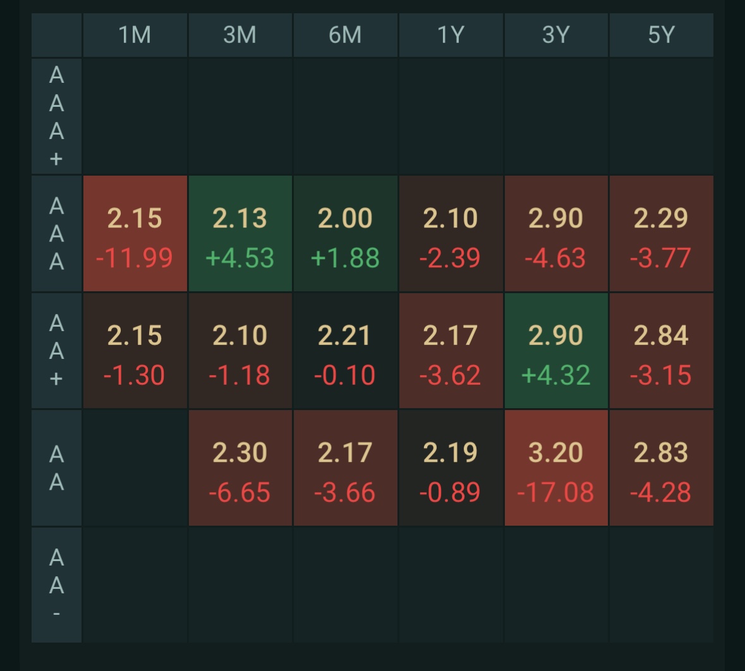Select the AA+ 1Y cell with -3.62
This screenshot has height=671, width=745.
tap(451, 351)
